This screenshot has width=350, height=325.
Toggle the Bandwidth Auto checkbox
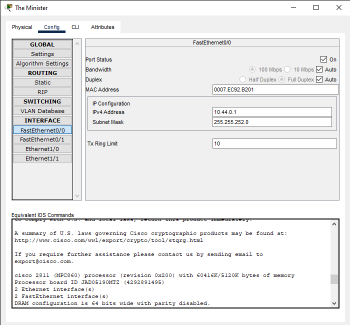319,69
